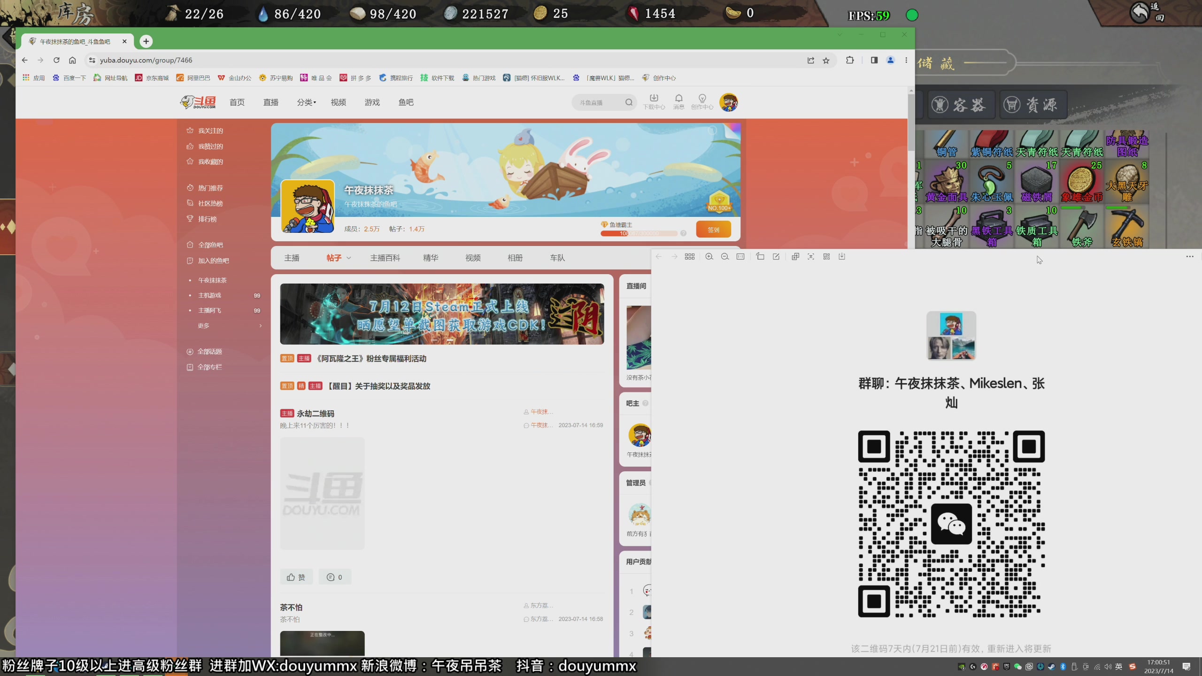The image size is (1202, 676).
Task: Open comments on 永劫二维码 post
Action: pyautogui.click(x=335, y=577)
